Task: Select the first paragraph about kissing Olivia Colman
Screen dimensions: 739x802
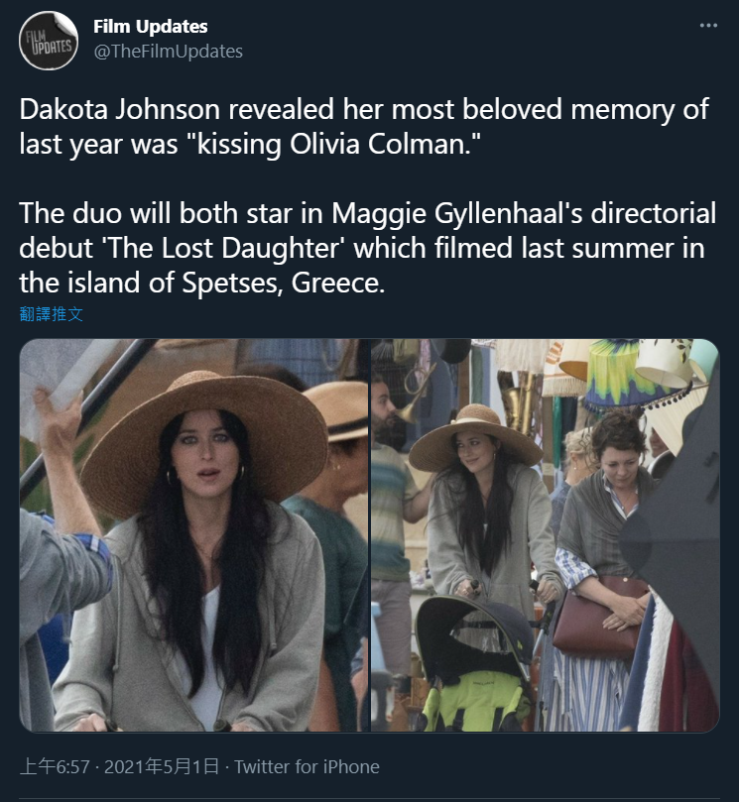Action: click(x=364, y=126)
